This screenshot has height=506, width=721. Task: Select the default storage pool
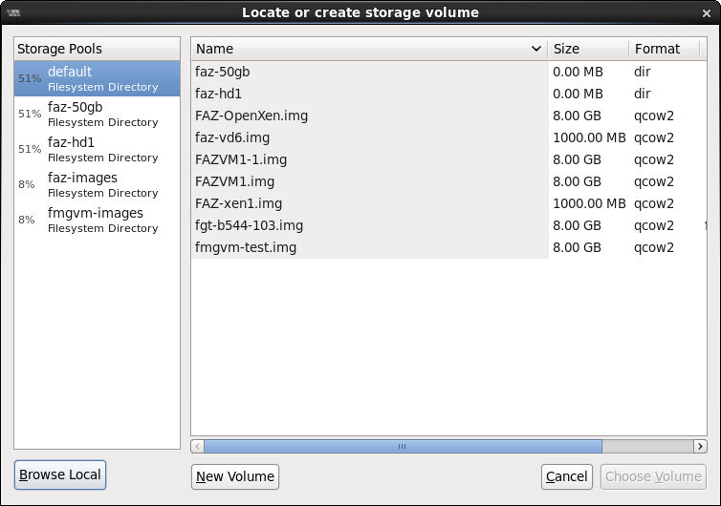(x=97, y=78)
